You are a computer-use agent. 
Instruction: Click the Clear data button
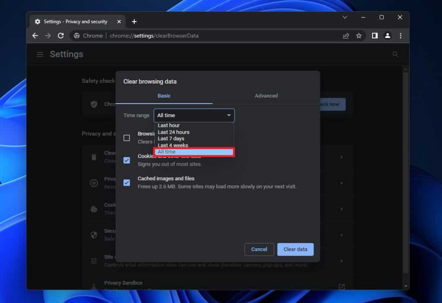pyautogui.click(x=295, y=249)
